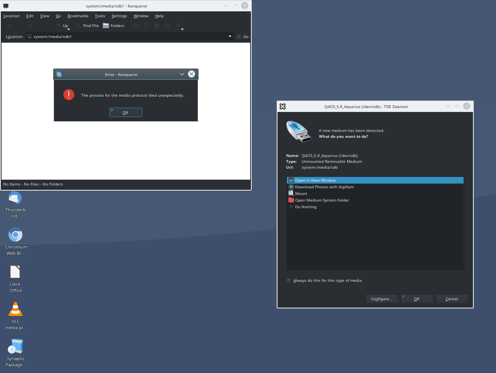Select Download Photos with digiKam option
496x373 pixels.
(x=324, y=187)
